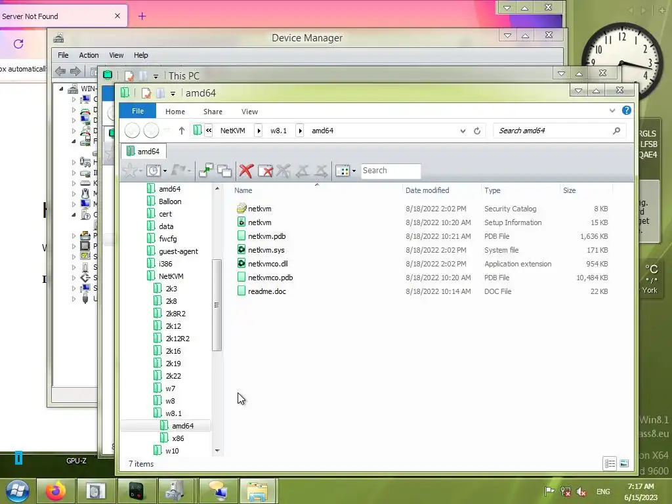This screenshot has width=672, height=504.
Task: Click w8.1 in the address breadcrumb
Action: pos(278,131)
